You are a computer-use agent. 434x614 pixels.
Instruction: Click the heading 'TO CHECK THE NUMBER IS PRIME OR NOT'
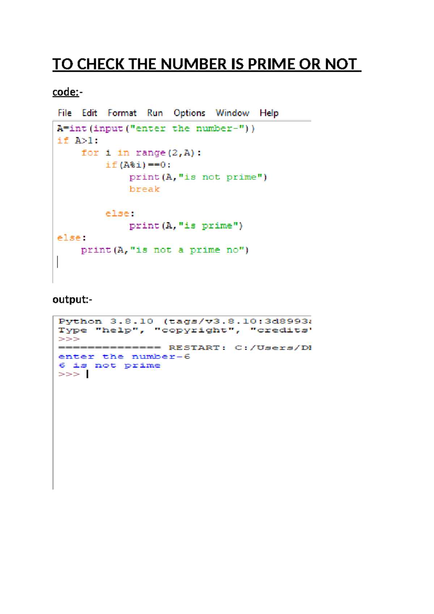[205, 64]
